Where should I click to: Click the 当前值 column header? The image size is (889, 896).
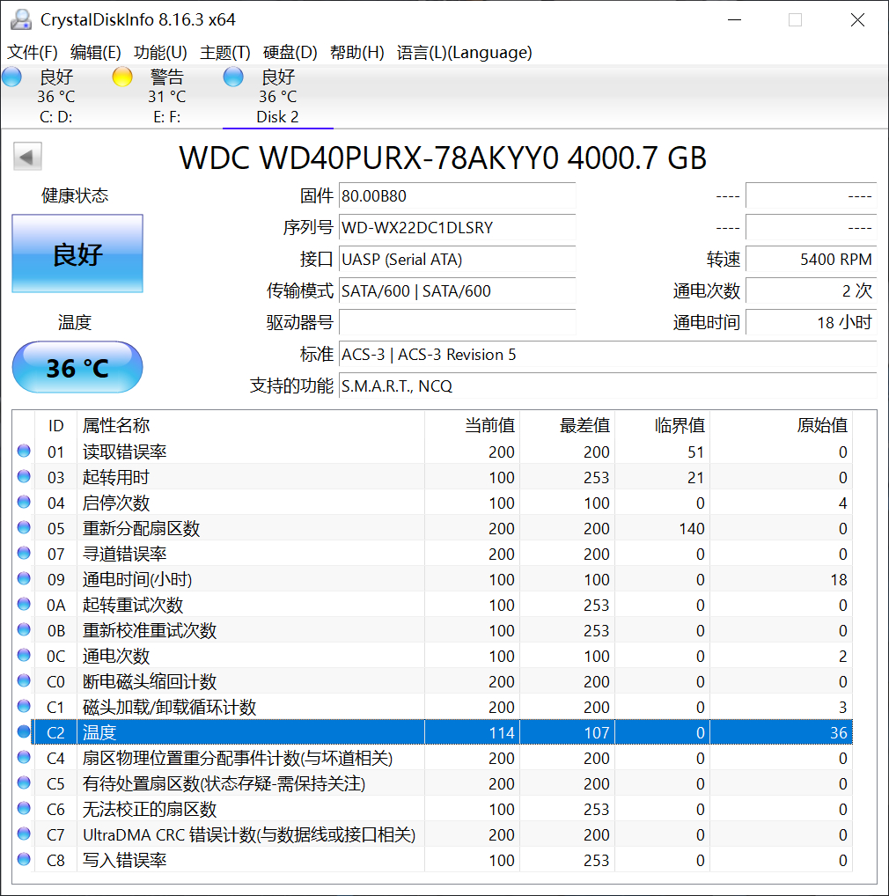(x=472, y=425)
